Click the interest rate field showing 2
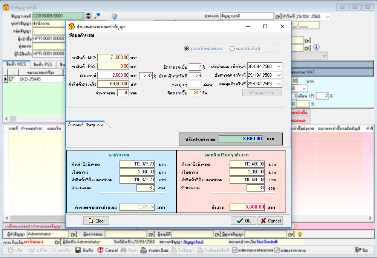Screen dimensions: 377x258 click(x=195, y=67)
